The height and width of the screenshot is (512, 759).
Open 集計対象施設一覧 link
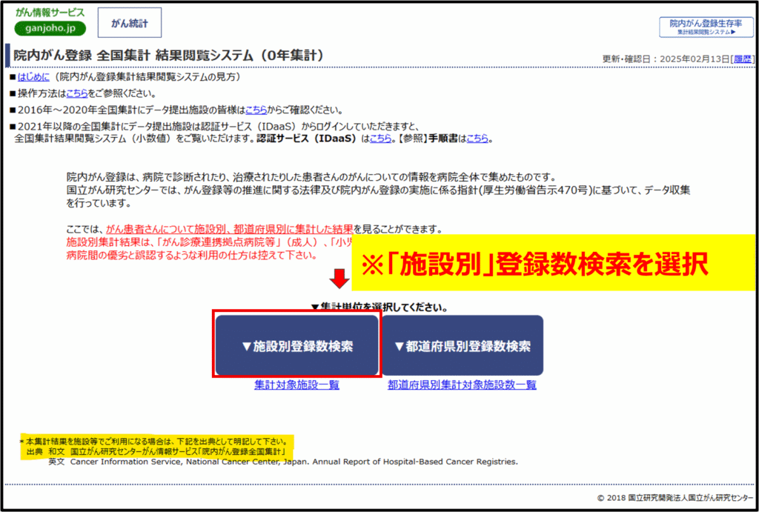pos(296,385)
